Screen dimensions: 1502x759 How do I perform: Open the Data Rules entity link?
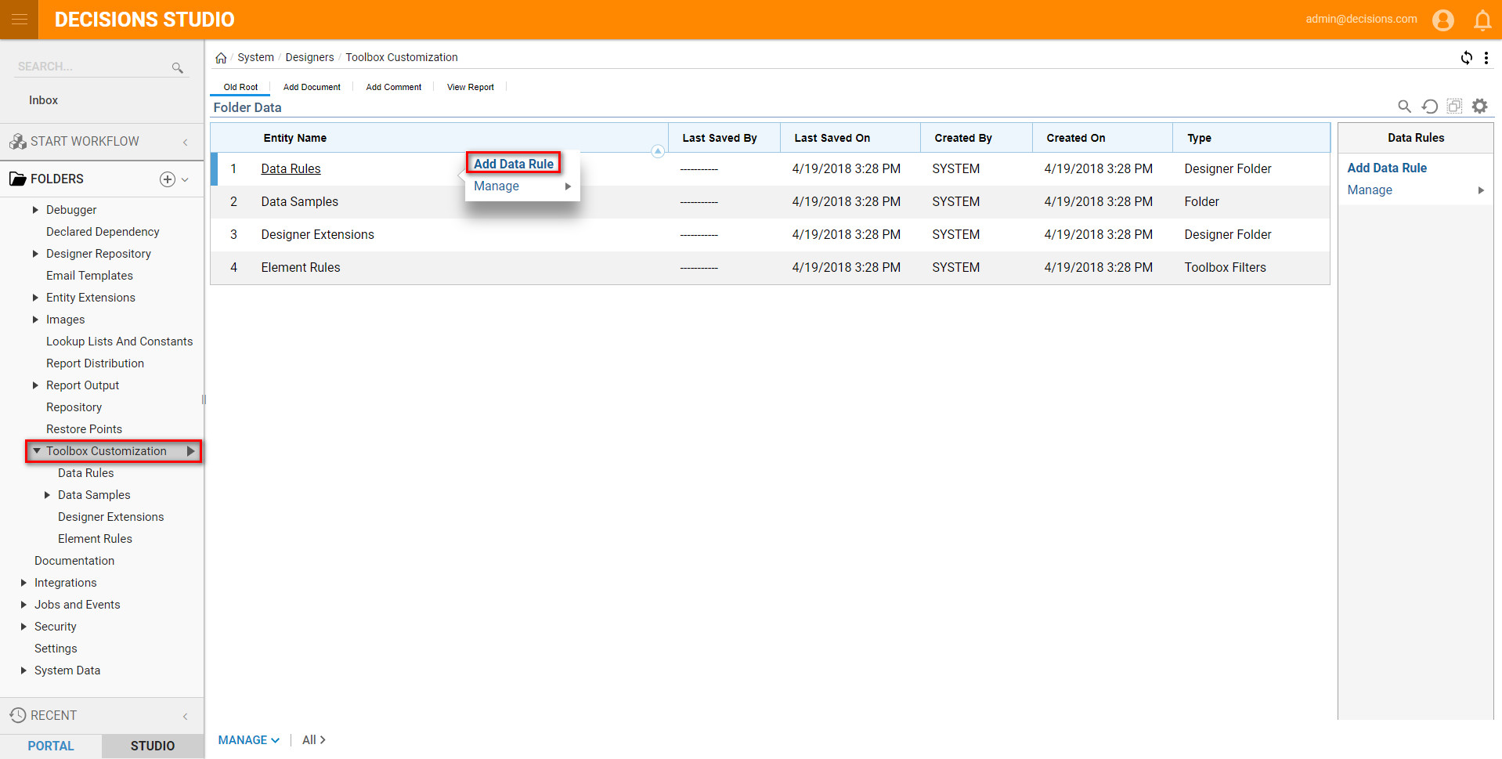coord(291,169)
